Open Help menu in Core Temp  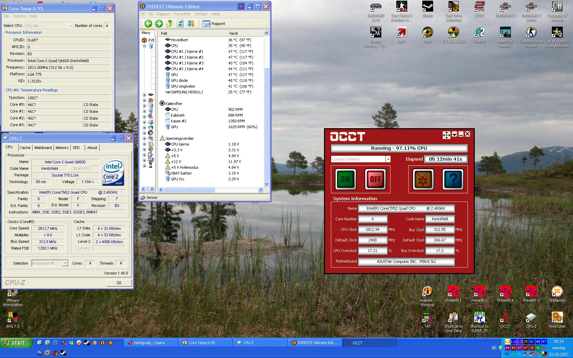tap(33, 16)
